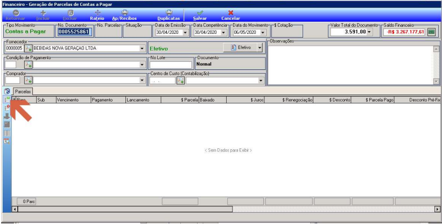Open Data do Movimento date dropdown

pos(262,32)
